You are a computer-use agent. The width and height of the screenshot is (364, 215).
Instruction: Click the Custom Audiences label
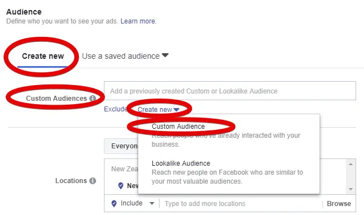click(x=56, y=99)
